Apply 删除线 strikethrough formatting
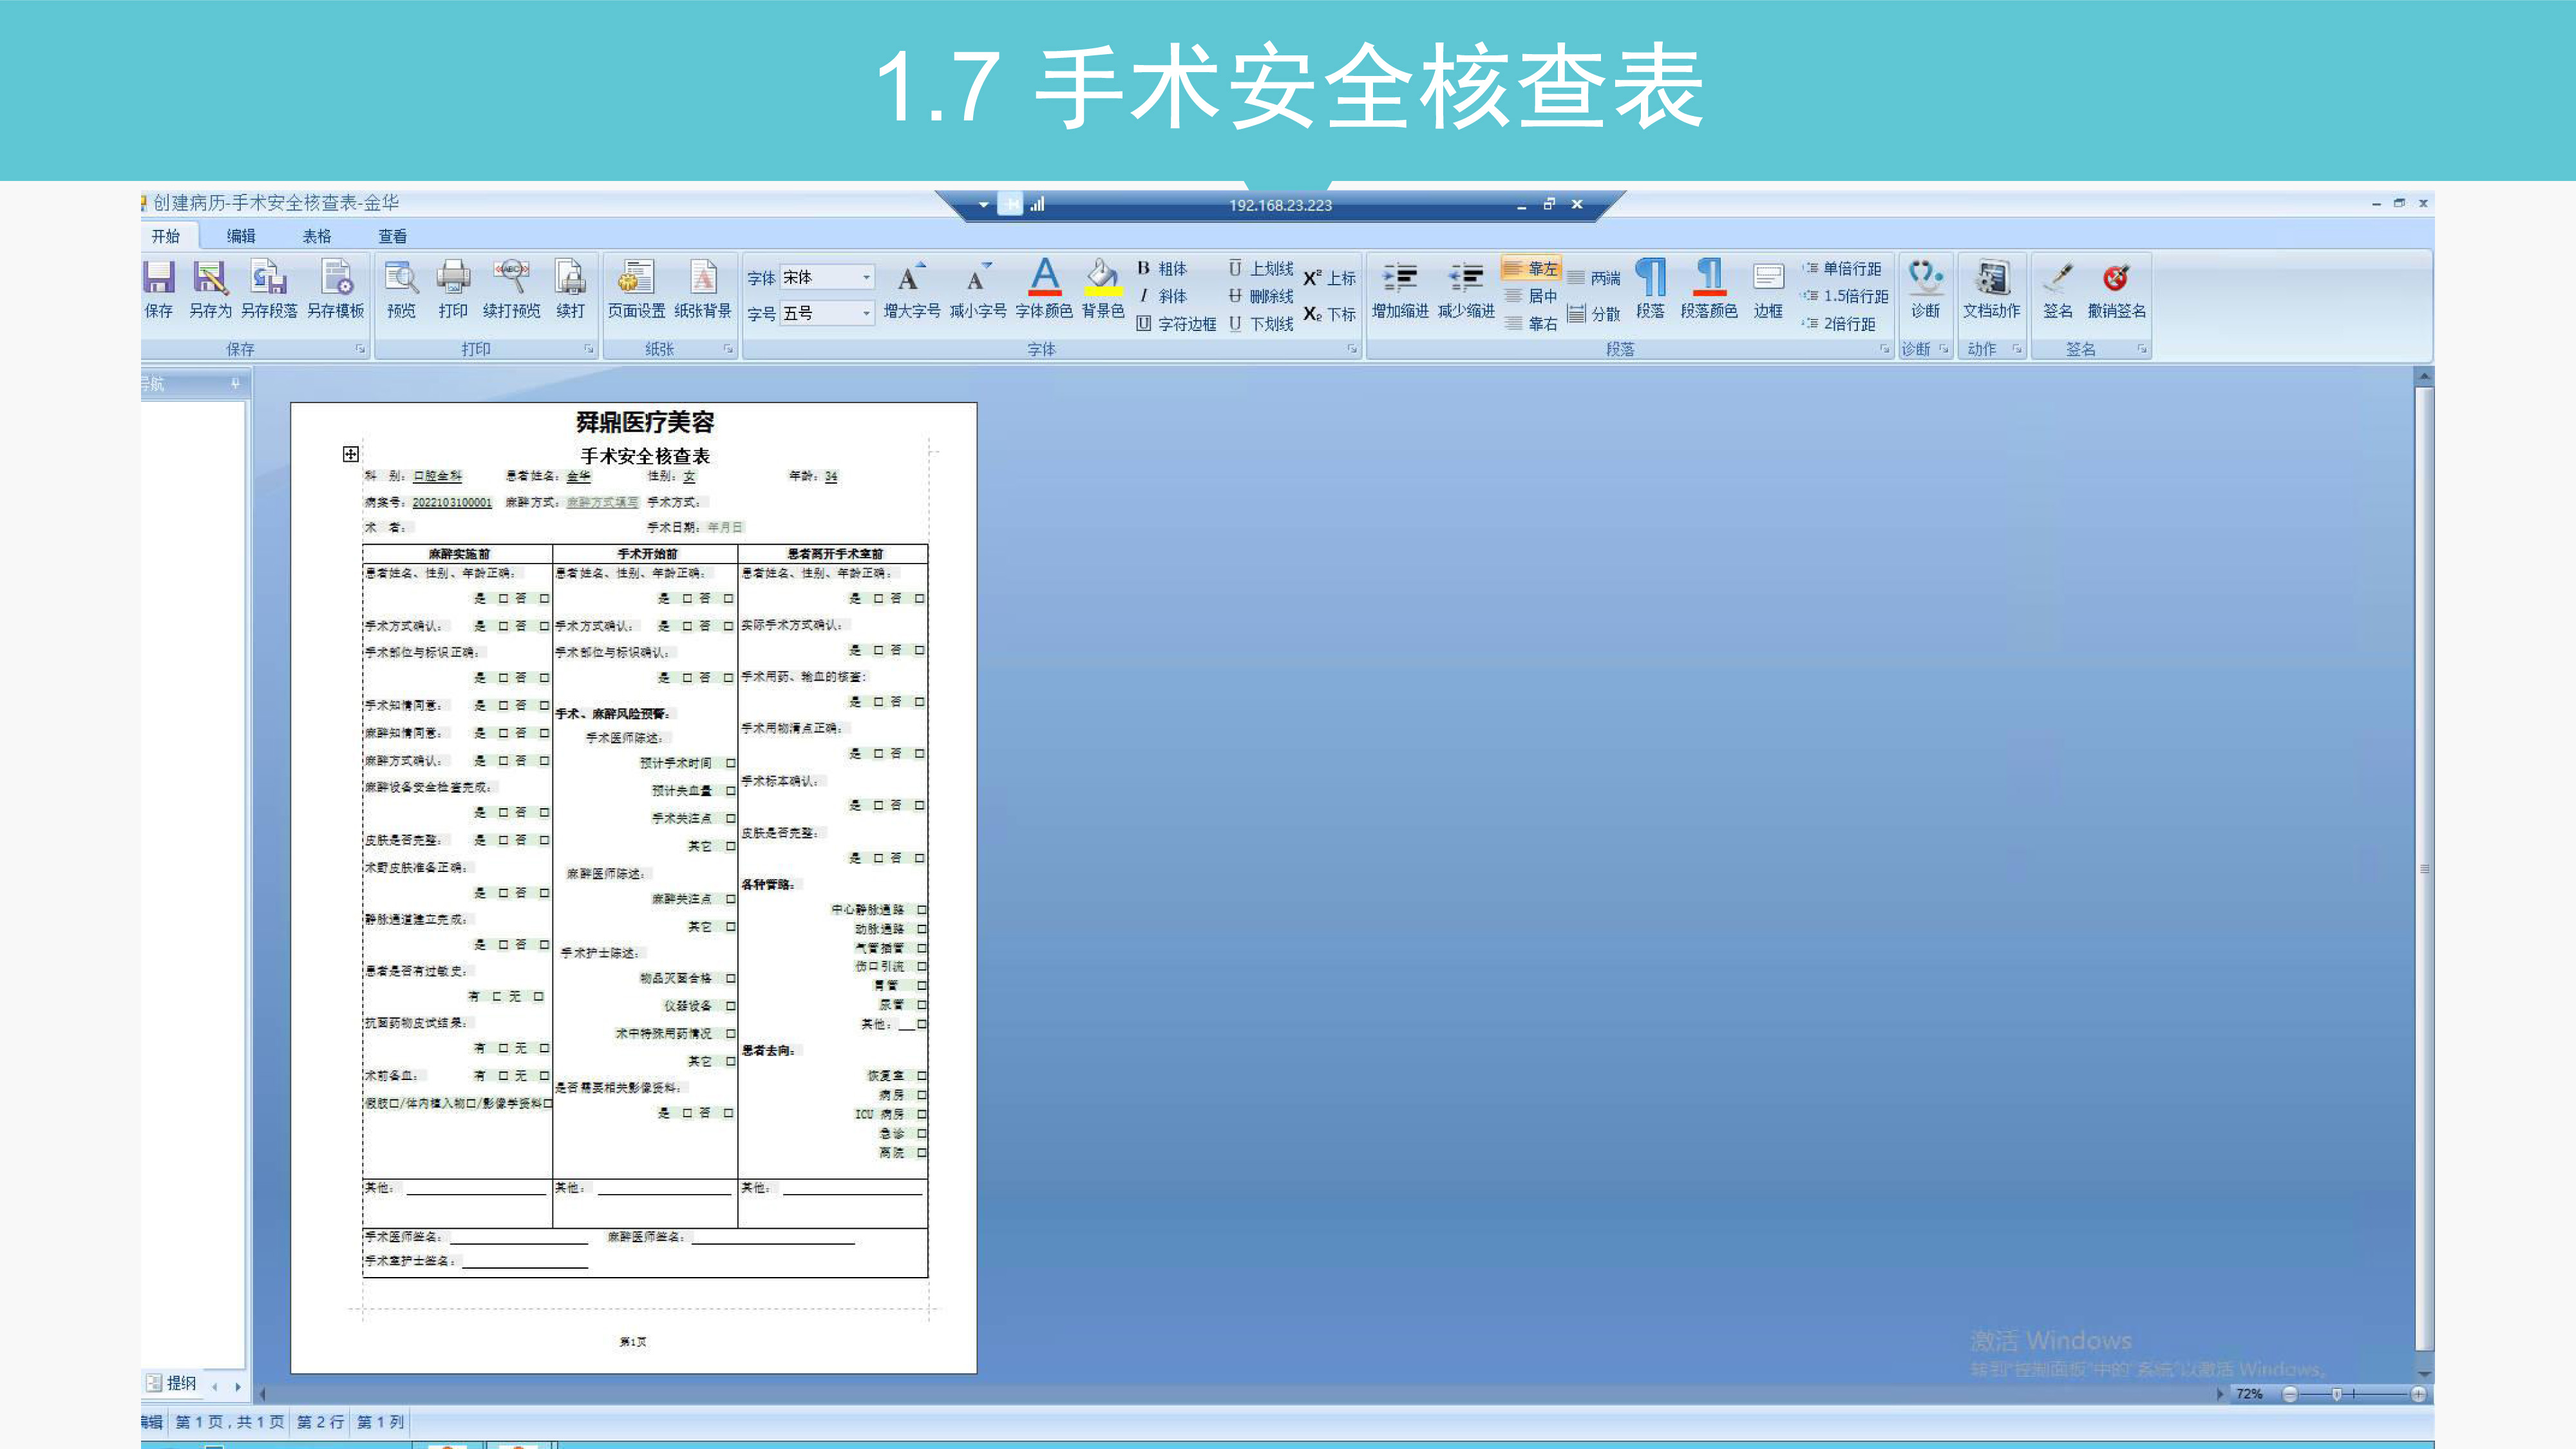This screenshot has width=2576, height=1449. pyautogui.click(x=1261, y=296)
